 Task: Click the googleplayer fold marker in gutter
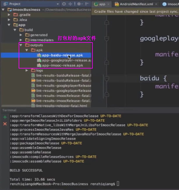(x=107, y=39)
